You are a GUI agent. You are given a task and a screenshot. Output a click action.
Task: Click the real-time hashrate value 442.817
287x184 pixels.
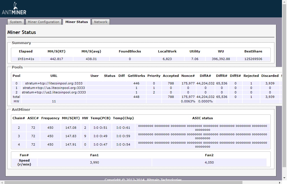pyautogui.click(x=57, y=59)
